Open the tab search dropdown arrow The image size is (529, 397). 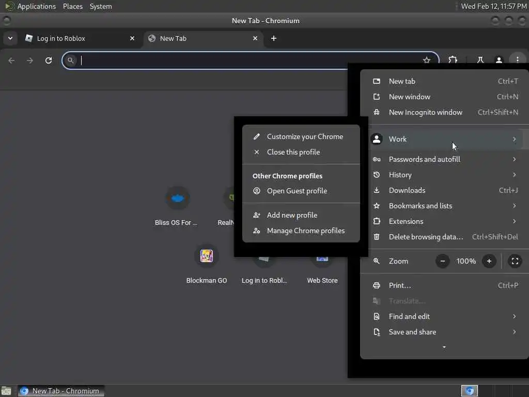click(x=10, y=38)
